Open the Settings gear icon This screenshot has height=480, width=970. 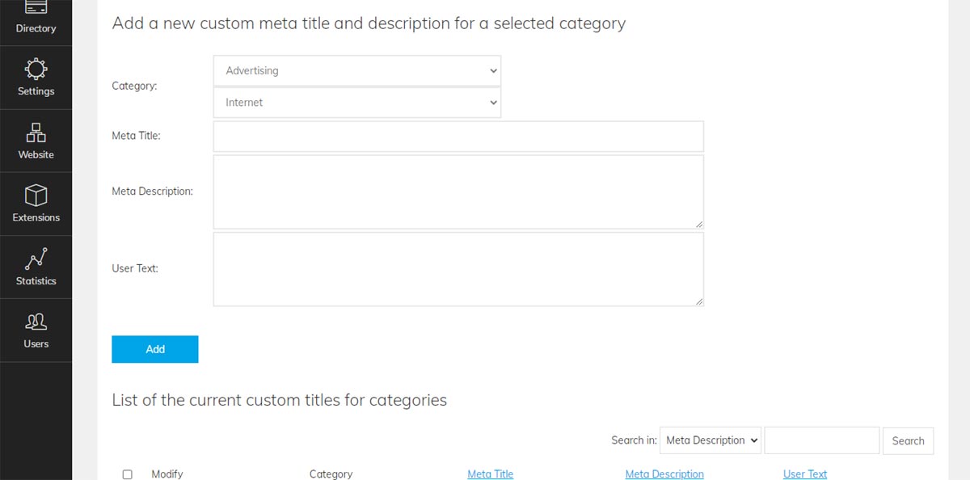[36, 69]
